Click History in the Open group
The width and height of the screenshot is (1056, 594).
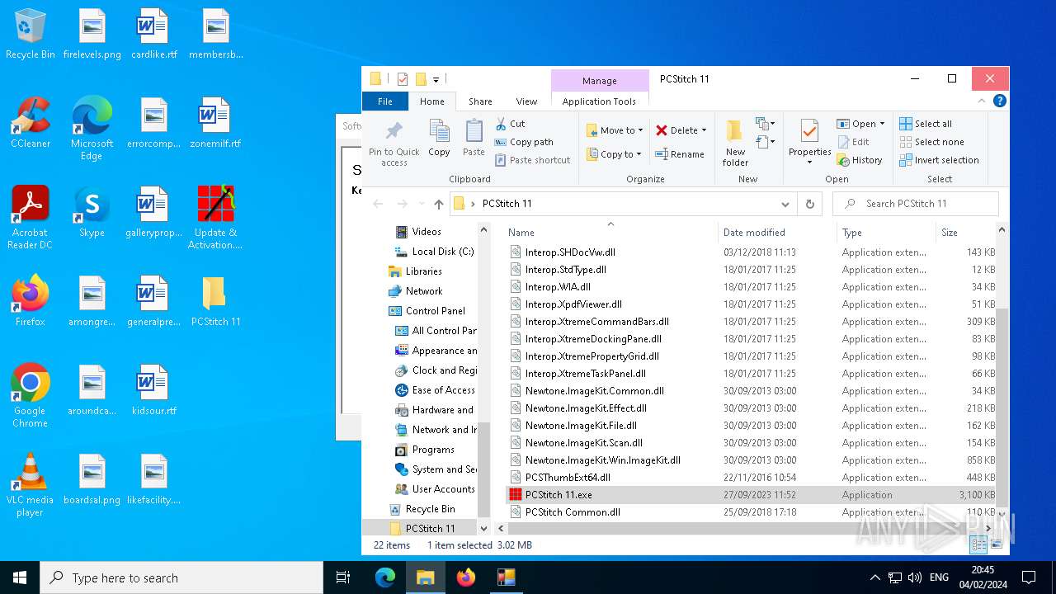point(860,160)
